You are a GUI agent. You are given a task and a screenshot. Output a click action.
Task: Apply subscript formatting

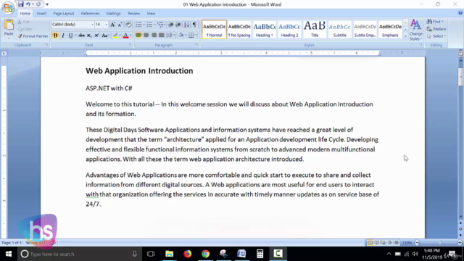(89, 36)
